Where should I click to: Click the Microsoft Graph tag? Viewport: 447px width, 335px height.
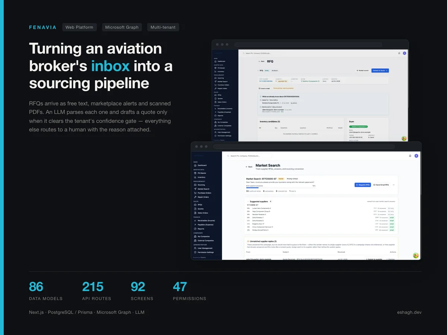click(122, 27)
